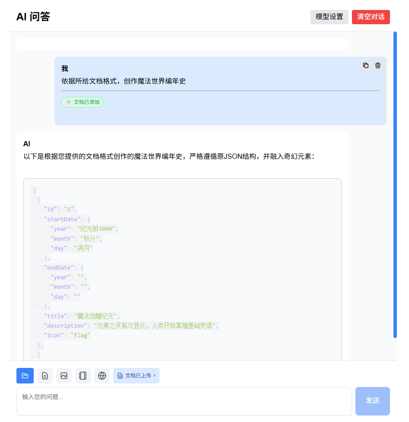Click the AI 问答 page title

pos(33,17)
